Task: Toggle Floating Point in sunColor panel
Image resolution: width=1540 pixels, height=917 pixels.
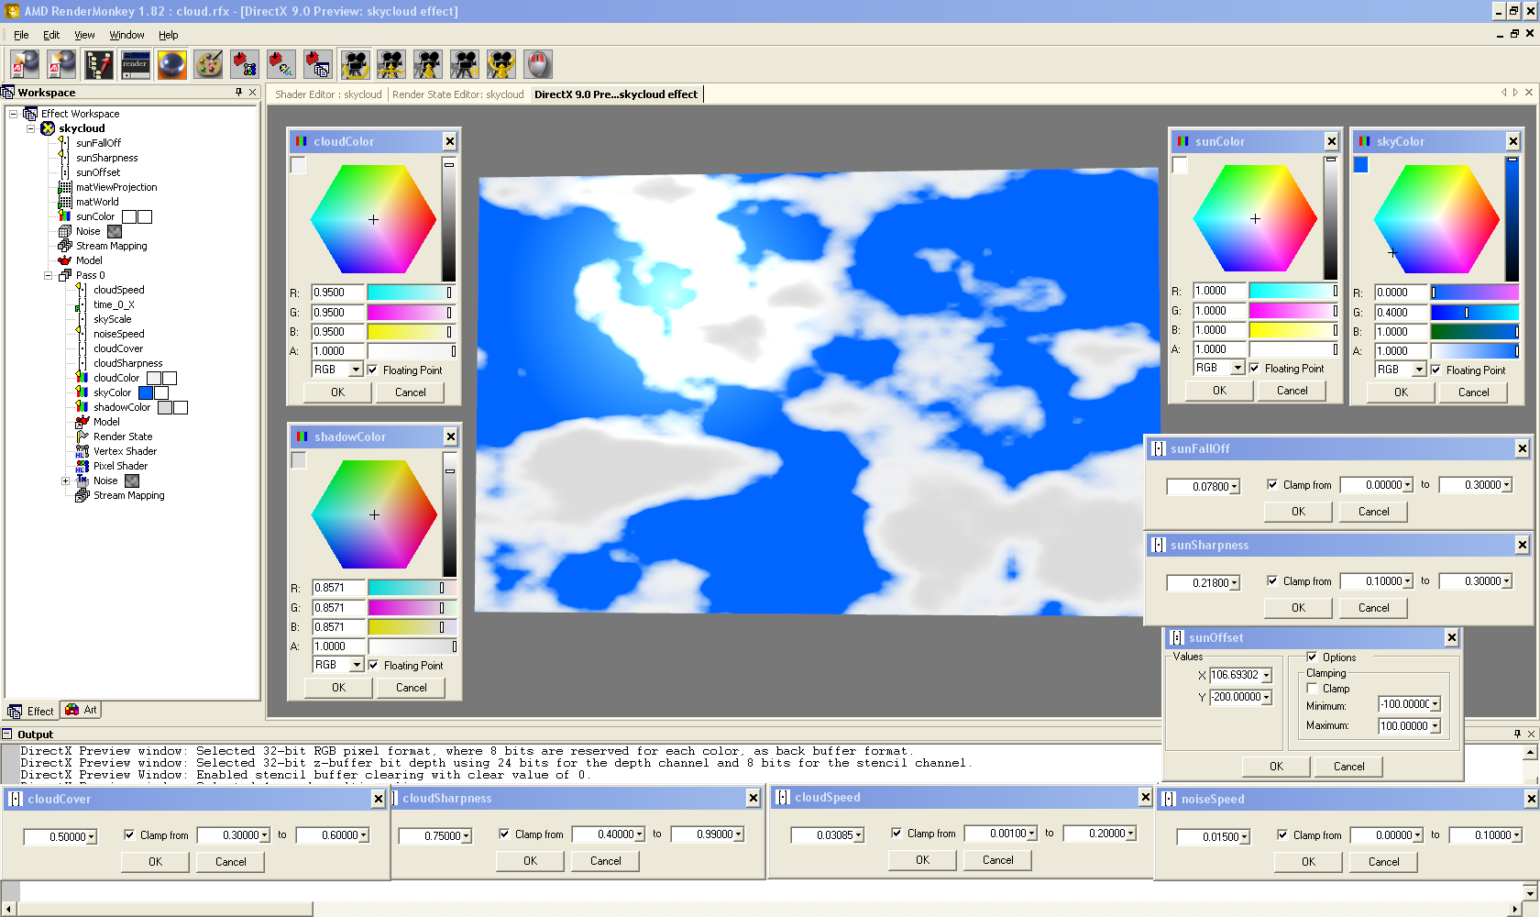Action: click(x=1254, y=369)
